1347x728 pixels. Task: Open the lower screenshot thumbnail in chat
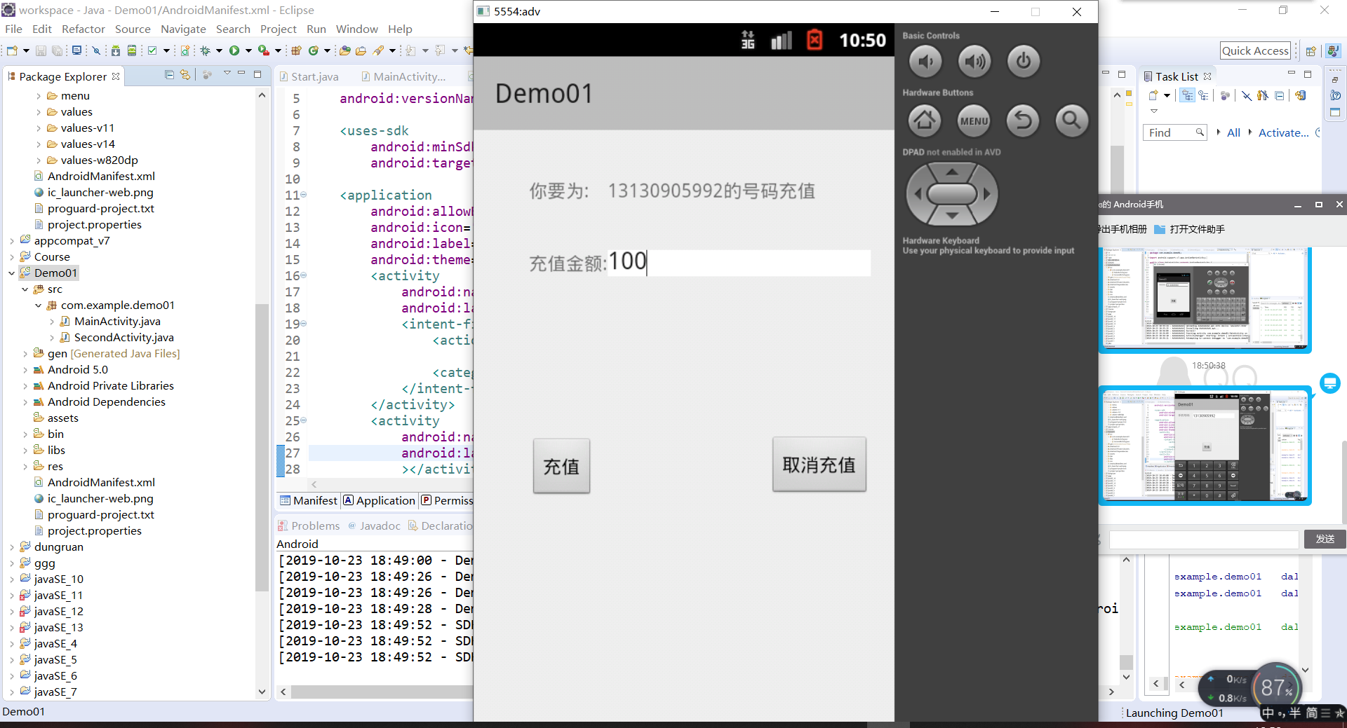(1205, 446)
